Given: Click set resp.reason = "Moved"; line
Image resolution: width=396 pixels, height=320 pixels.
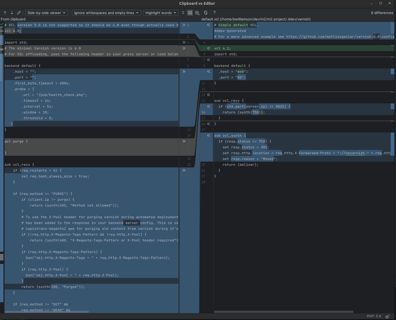Looking at the screenshot, I should (x=250, y=159).
